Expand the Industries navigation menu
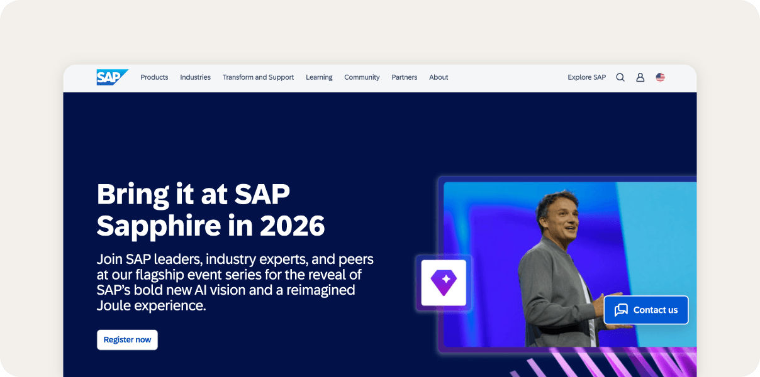The image size is (760, 377). point(195,77)
